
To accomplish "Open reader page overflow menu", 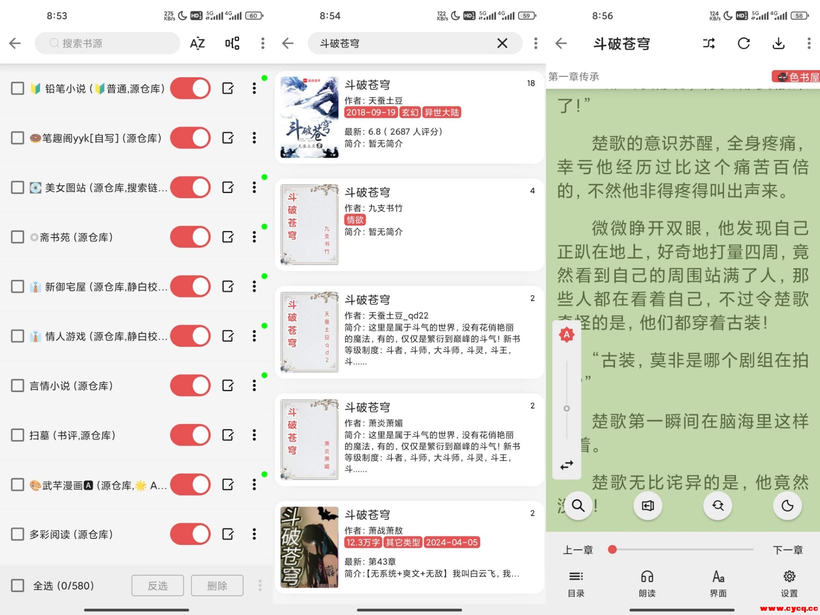I will tap(808, 43).
